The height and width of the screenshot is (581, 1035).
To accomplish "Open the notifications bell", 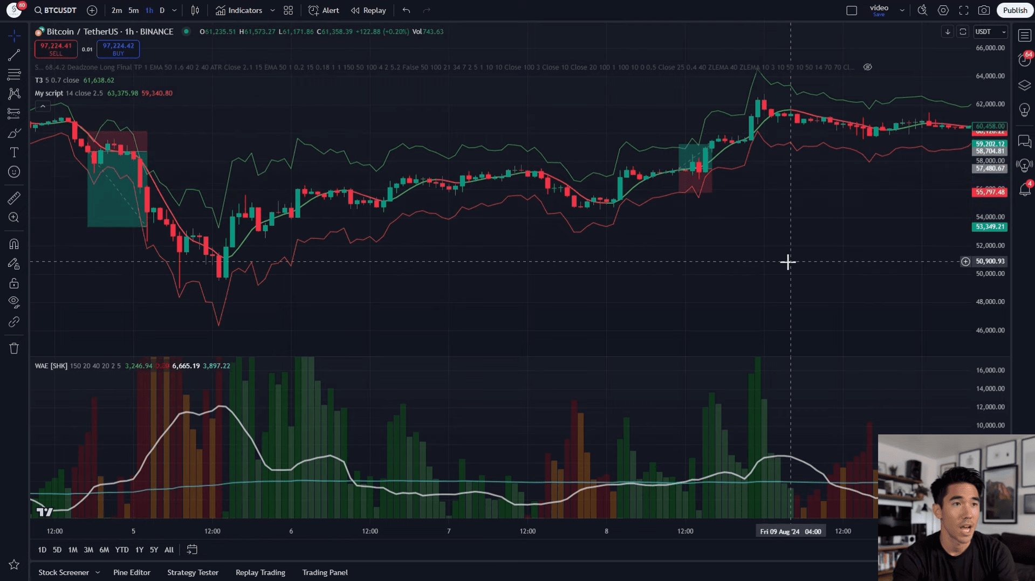I will click(1024, 190).
